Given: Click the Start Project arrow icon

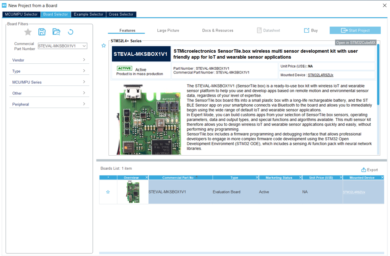Looking at the screenshot, I should (x=344, y=30).
